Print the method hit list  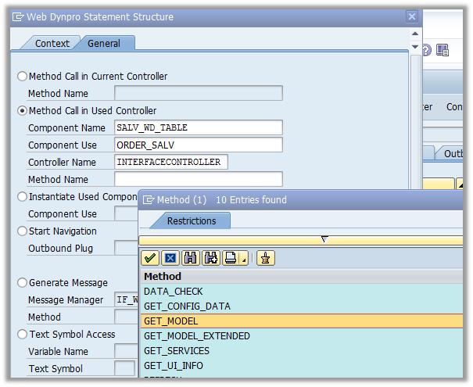[231, 258]
